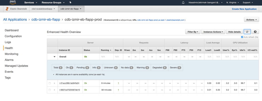The width and height of the screenshot is (262, 101).
Task: Select checkbox for instance i-01acc08b1ab94fa24
Action: point(50,83)
